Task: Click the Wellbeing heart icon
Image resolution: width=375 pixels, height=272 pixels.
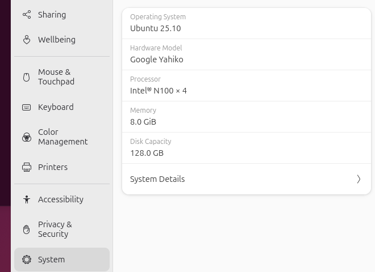Action: (x=27, y=40)
